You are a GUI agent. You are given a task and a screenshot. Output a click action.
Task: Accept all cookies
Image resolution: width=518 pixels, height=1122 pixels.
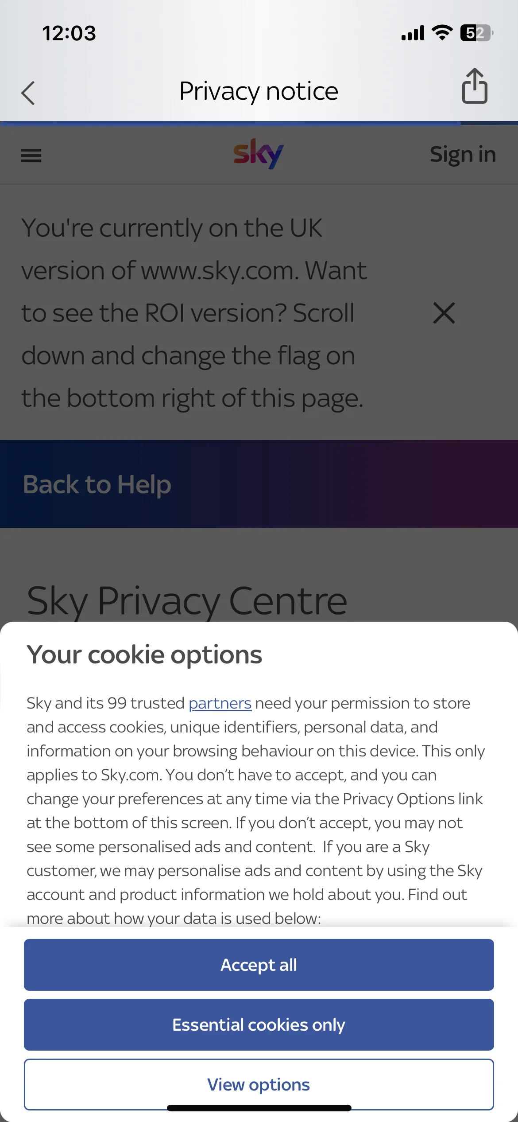point(259,965)
